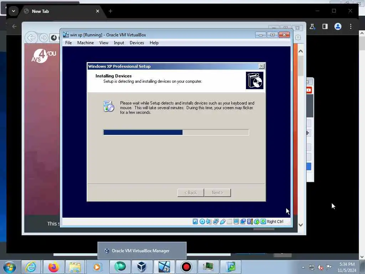This screenshot has width=365, height=274.
Task: Click the mouse integration indicator in VirtualBox status bar
Action: point(257,221)
